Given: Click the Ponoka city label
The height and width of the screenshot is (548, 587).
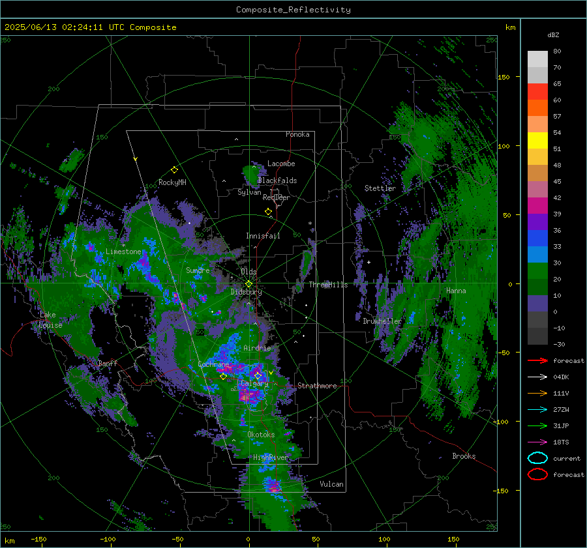Looking at the screenshot, I should click(297, 134).
